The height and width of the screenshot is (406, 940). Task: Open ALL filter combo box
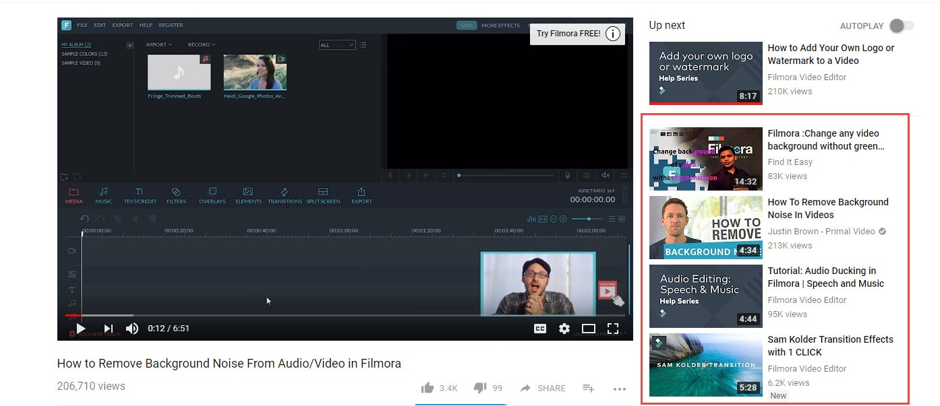(x=337, y=45)
